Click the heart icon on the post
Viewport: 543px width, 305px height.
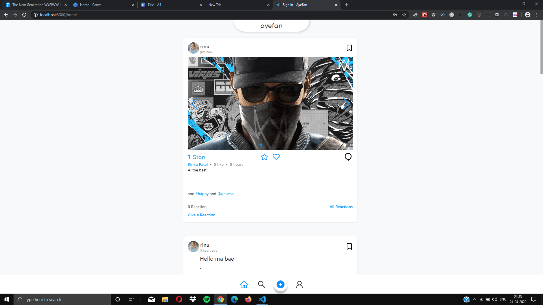pyautogui.click(x=276, y=157)
